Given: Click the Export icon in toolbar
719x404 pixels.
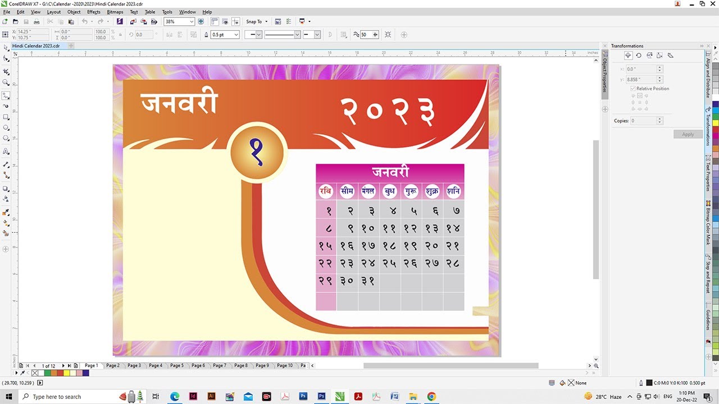Looking at the screenshot, I should click(x=144, y=21).
